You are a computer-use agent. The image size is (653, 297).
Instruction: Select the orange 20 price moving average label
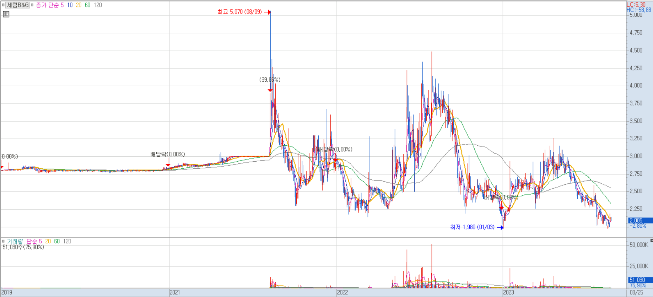(79, 5)
